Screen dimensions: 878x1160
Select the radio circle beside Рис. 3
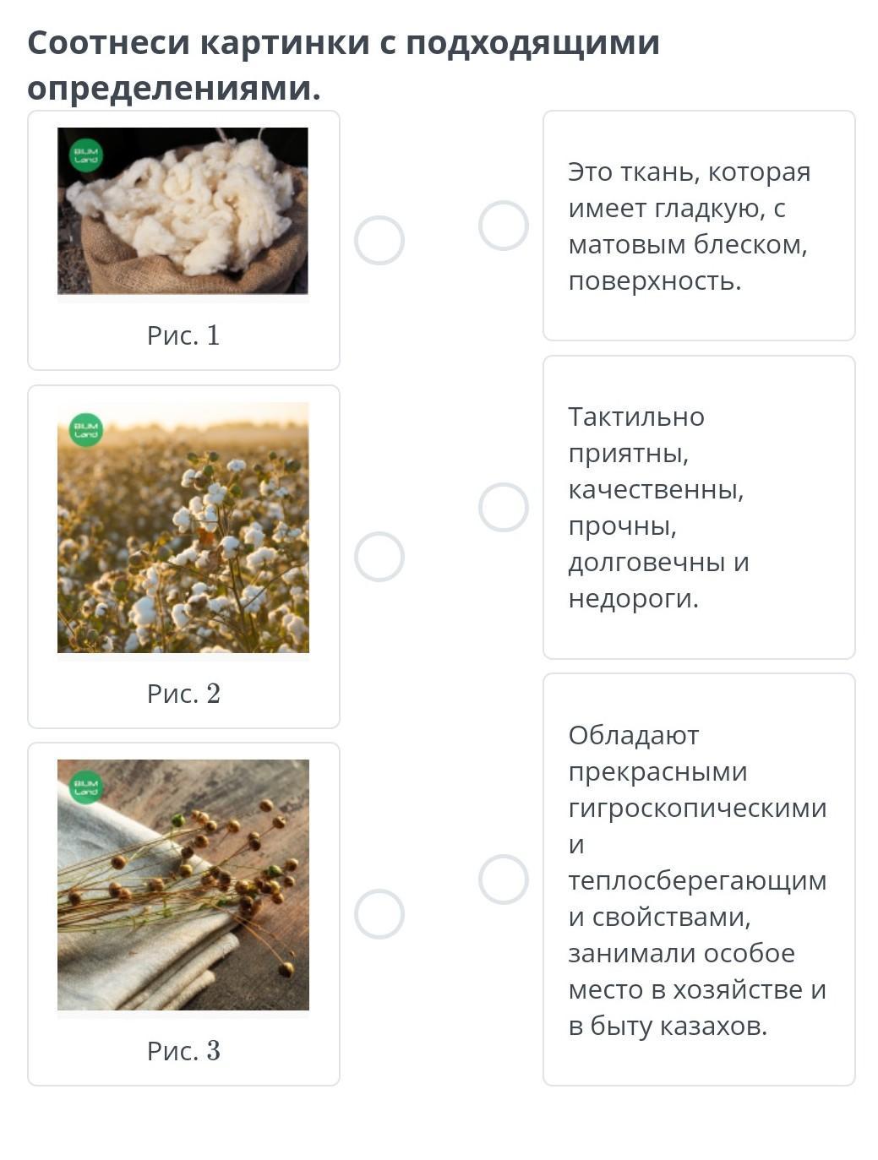(379, 914)
